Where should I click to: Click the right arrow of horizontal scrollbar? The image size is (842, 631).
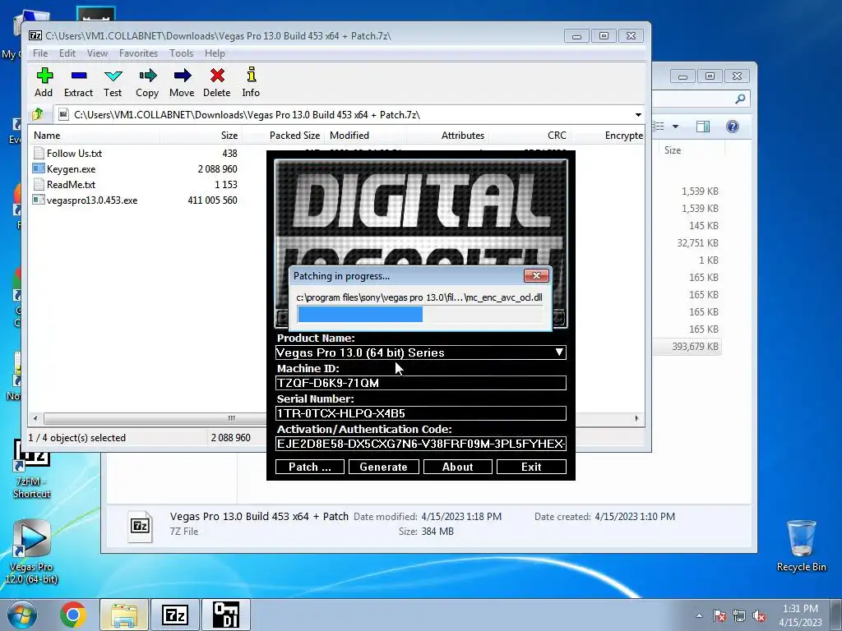(x=637, y=418)
